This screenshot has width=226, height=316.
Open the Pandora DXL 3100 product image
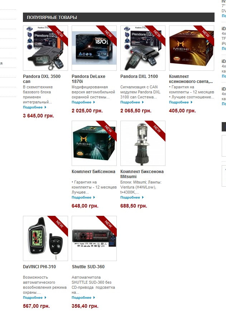[143, 48]
